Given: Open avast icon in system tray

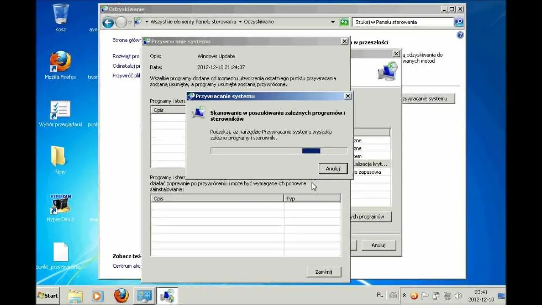Looking at the screenshot, I should coord(414,296).
